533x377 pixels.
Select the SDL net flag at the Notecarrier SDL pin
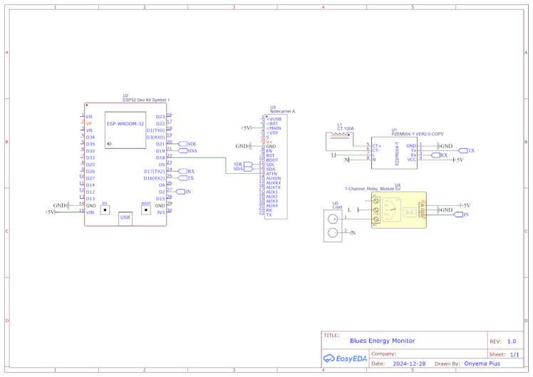tap(244, 165)
